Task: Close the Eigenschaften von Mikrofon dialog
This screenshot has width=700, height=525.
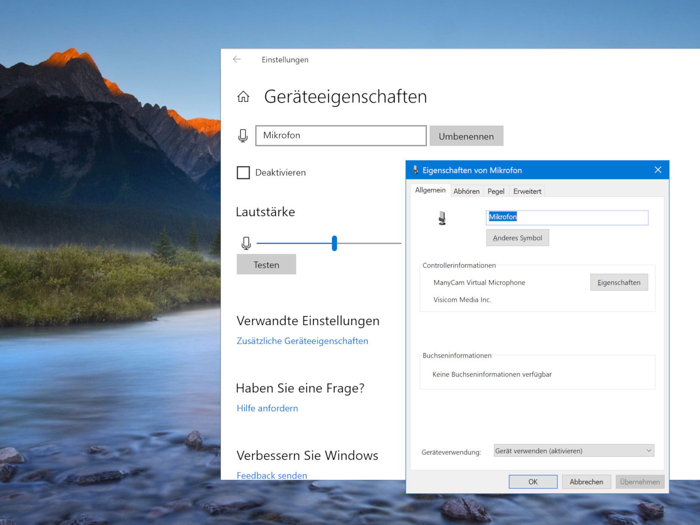Action: click(658, 170)
